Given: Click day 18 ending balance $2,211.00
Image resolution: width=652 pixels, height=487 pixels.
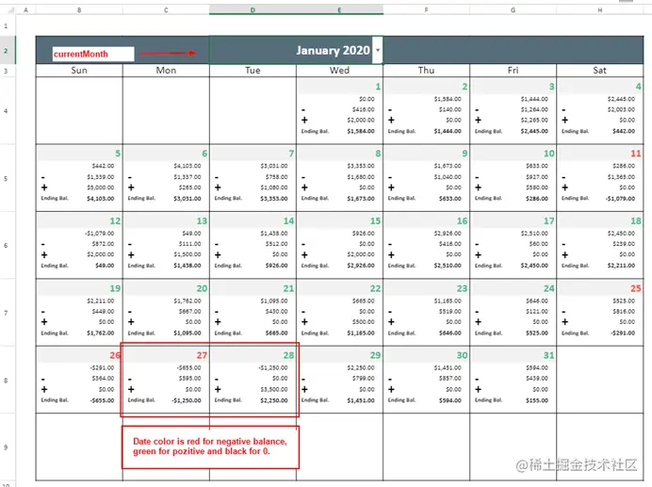Looking at the screenshot, I should click(x=621, y=266).
